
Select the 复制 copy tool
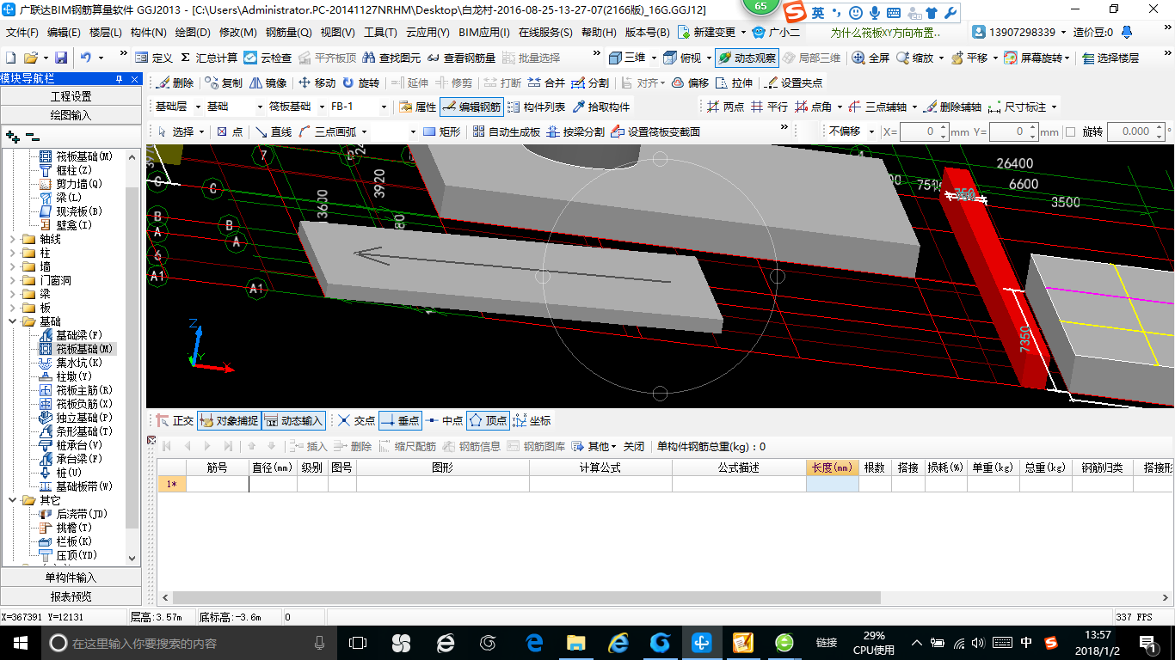tap(224, 82)
